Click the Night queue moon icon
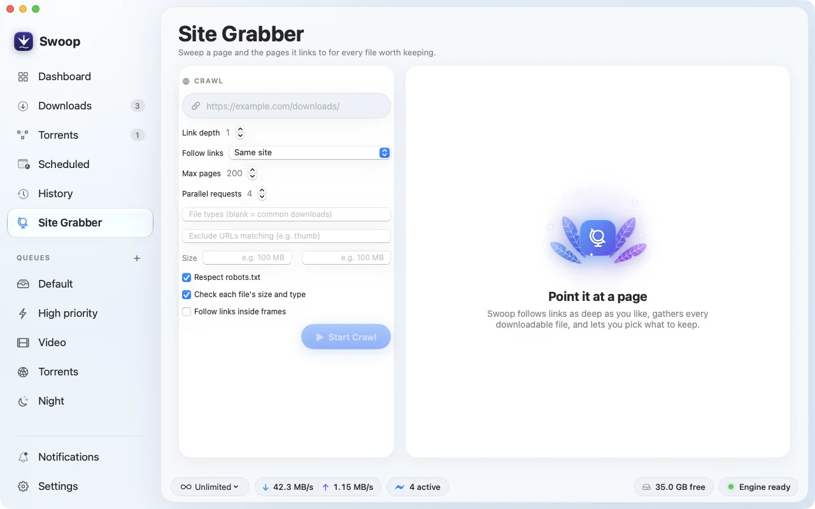This screenshot has width=815, height=509. [23, 401]
